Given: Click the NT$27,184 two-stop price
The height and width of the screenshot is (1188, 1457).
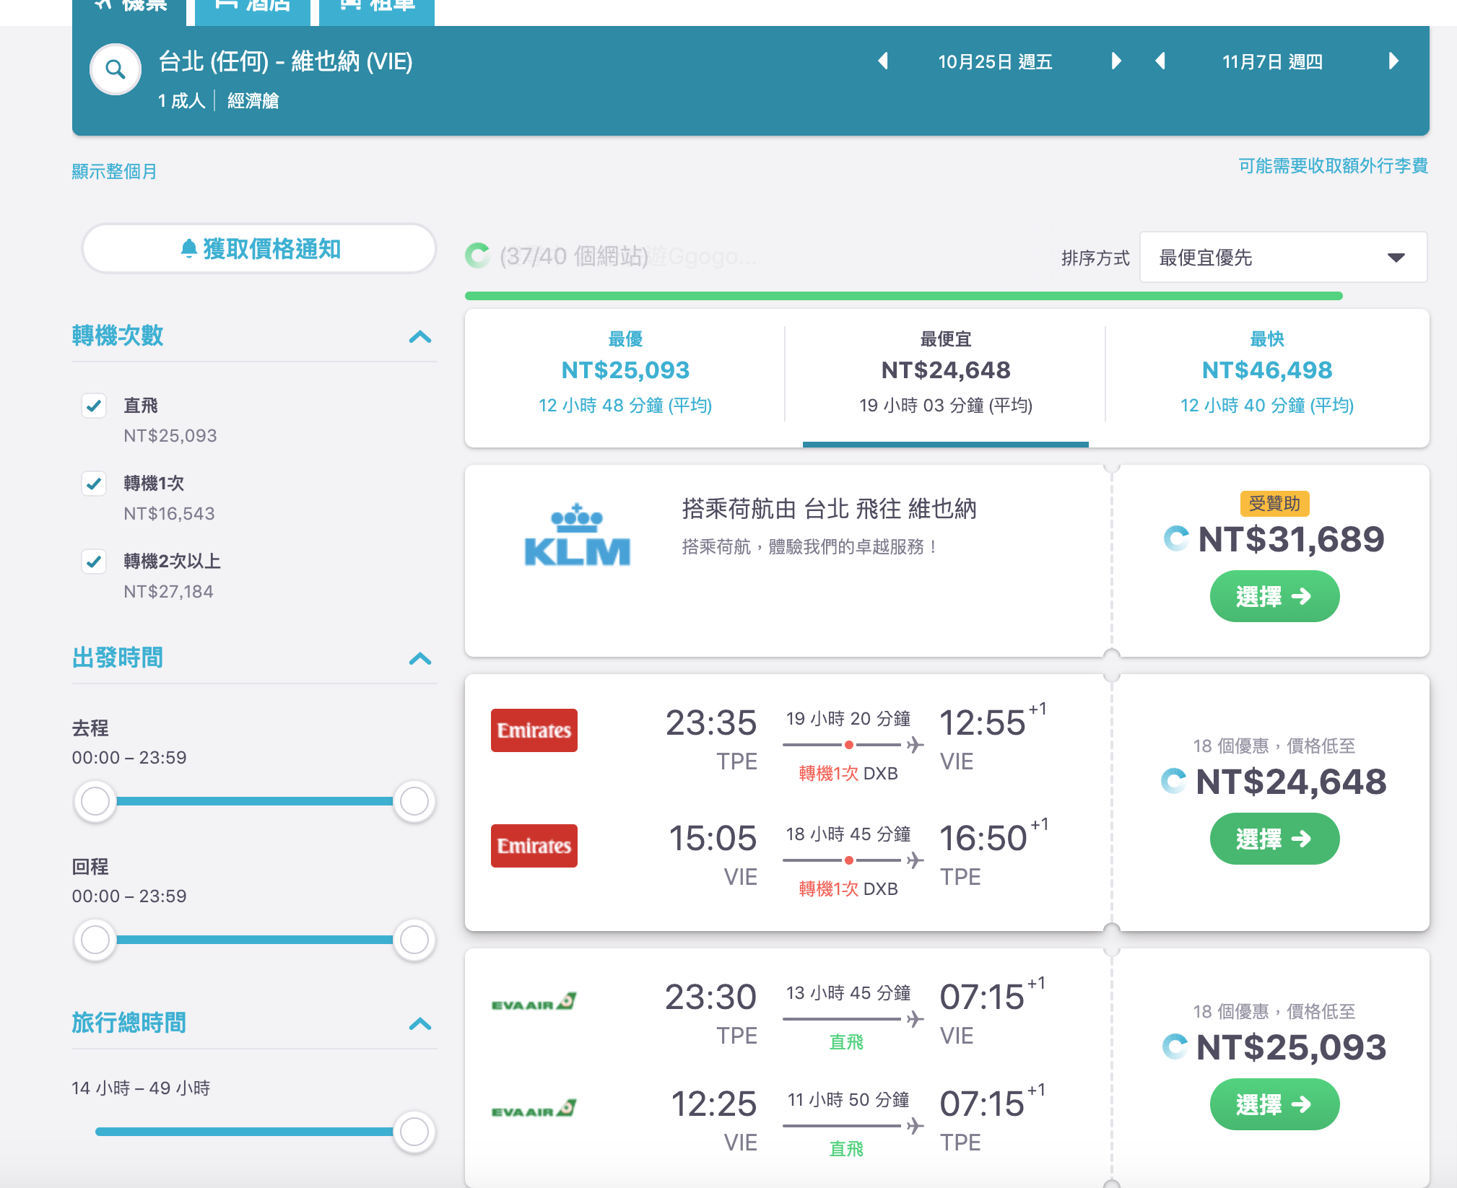Looking at the screenshot, I should (168, 592).
